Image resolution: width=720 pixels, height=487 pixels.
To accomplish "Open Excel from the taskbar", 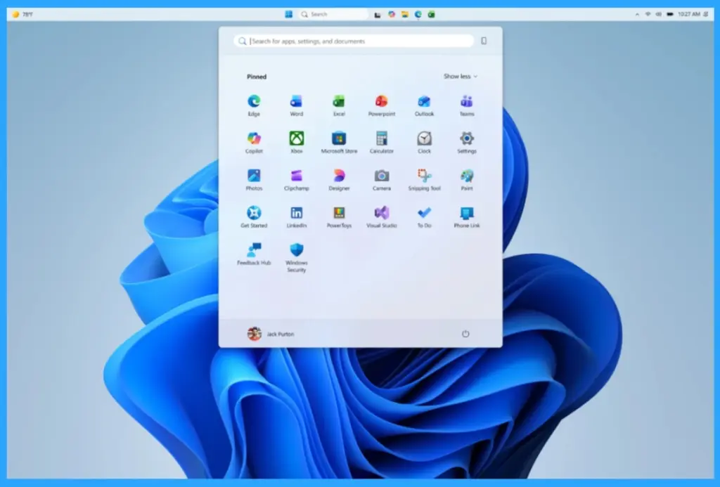I will tap(431, 14).
